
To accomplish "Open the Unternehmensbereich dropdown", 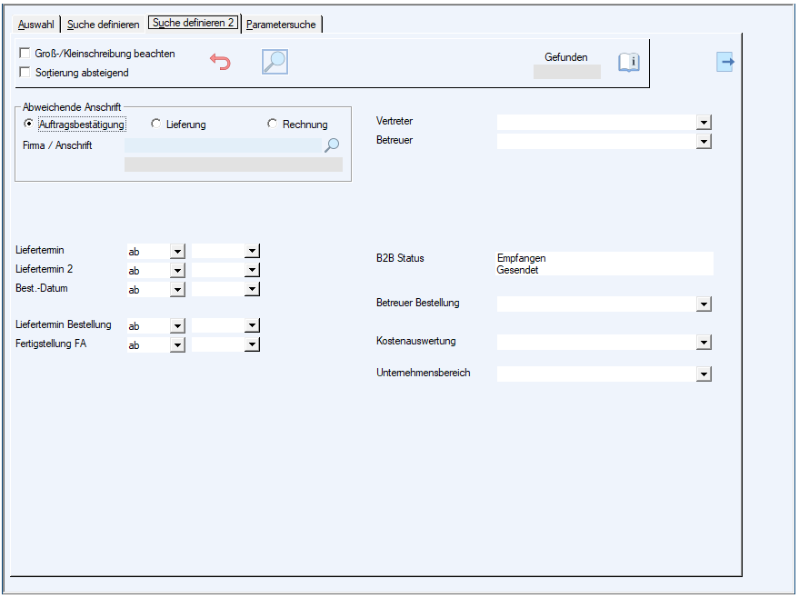I will pyautogui.click(x=704, y=374).
